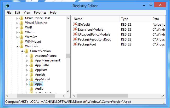The image size is (170, 108).
Task: Click the Appx folder icon
Action: point(32,84)
